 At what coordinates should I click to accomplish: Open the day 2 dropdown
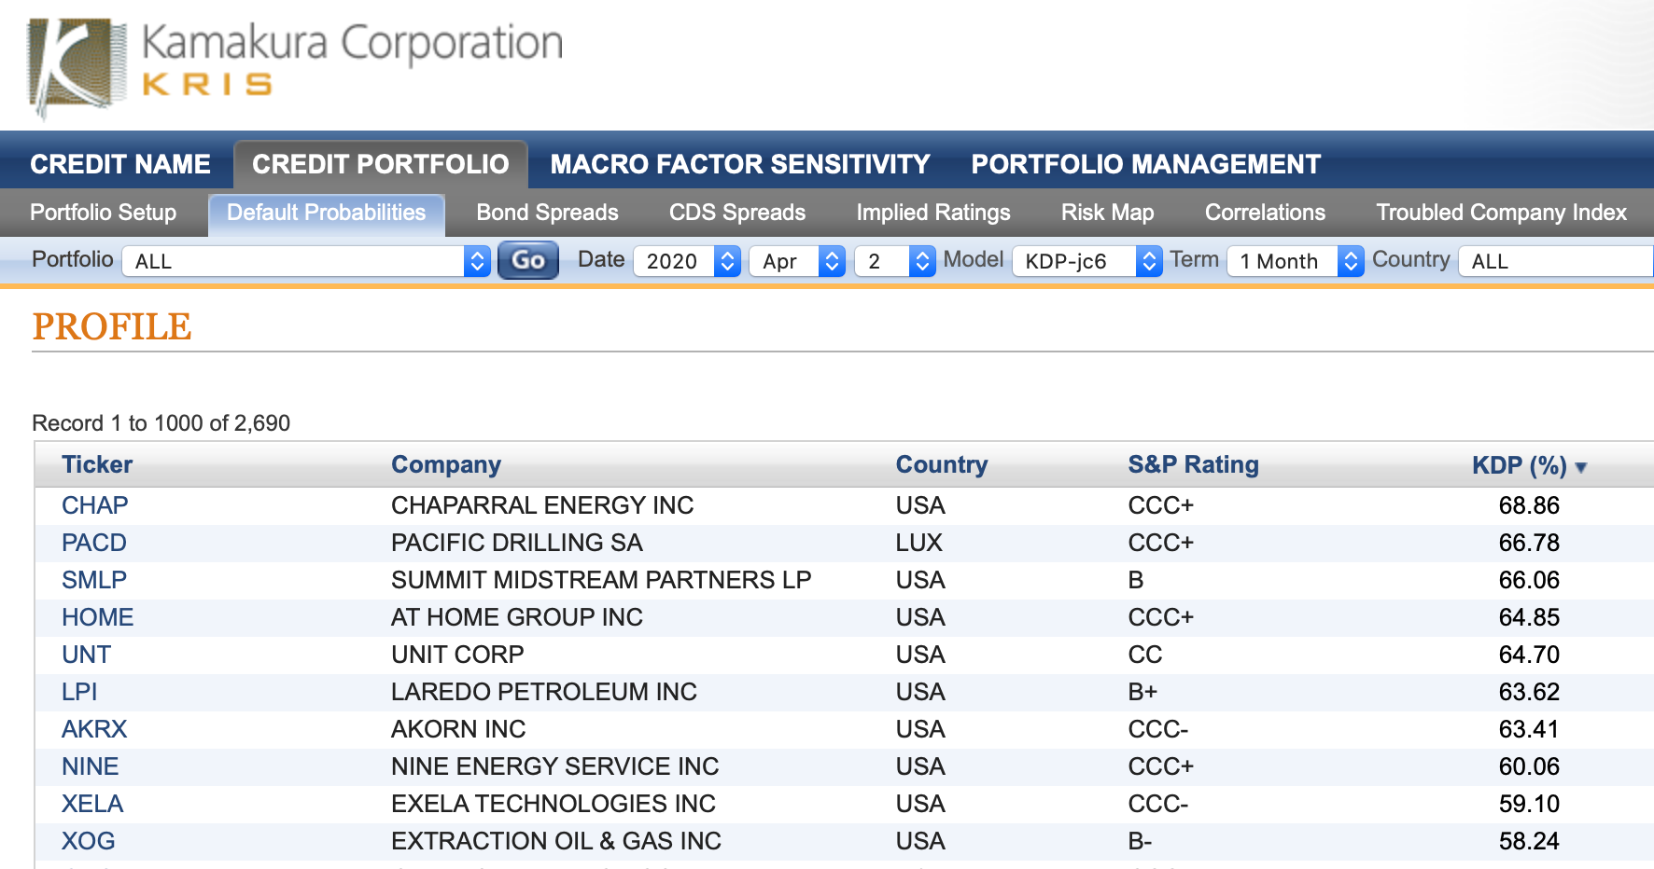tap(895, 261)
